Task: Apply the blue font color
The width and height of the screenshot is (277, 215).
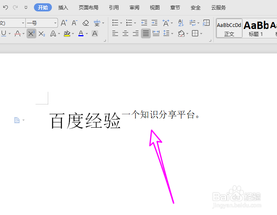Action: [81, 33]
